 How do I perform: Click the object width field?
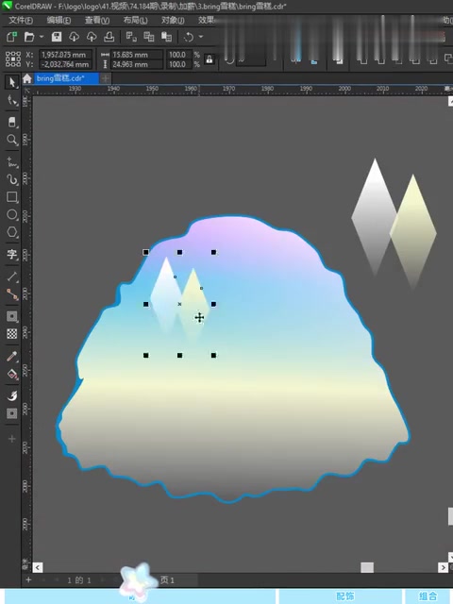tap(137, 55)
